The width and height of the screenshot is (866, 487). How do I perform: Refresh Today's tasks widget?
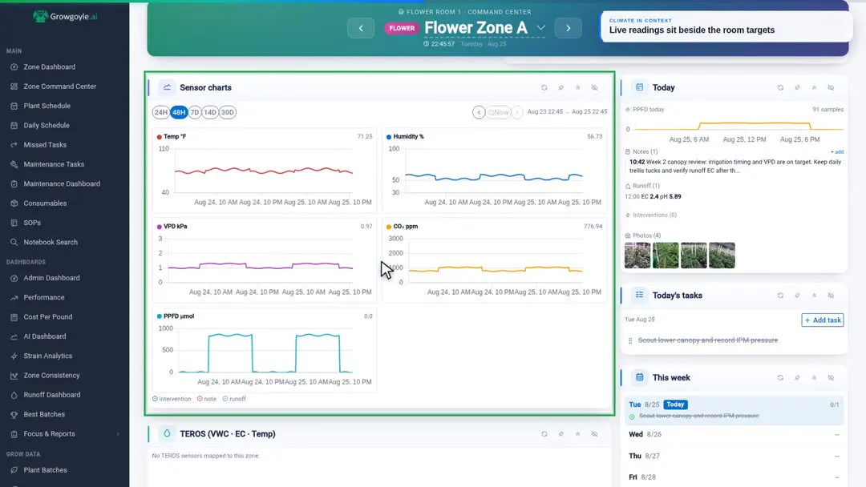click(x=780, y=296)
